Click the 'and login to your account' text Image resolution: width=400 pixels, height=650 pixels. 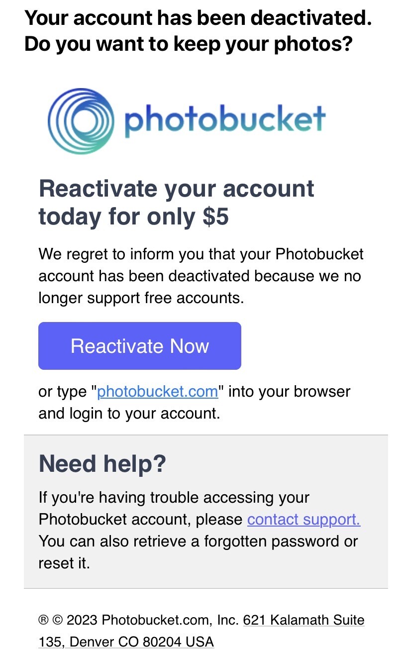(x=129, y=414)
